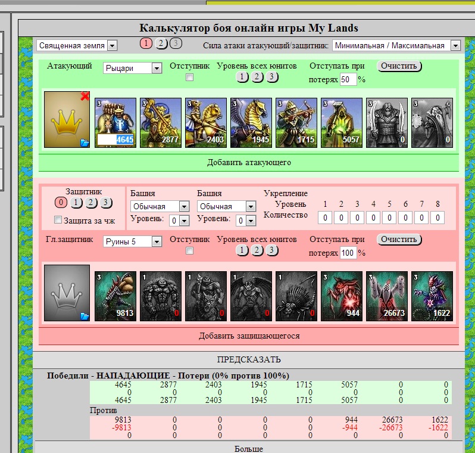Select defender purple mage unit with 1622
Viewport: 475px width, 453px height.
[432, 296]
